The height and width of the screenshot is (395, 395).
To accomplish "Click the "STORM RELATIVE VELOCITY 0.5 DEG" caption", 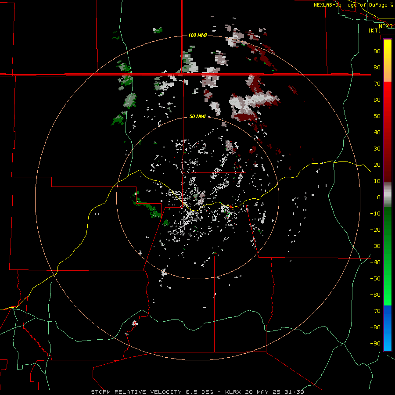I will tap(152, 392).
